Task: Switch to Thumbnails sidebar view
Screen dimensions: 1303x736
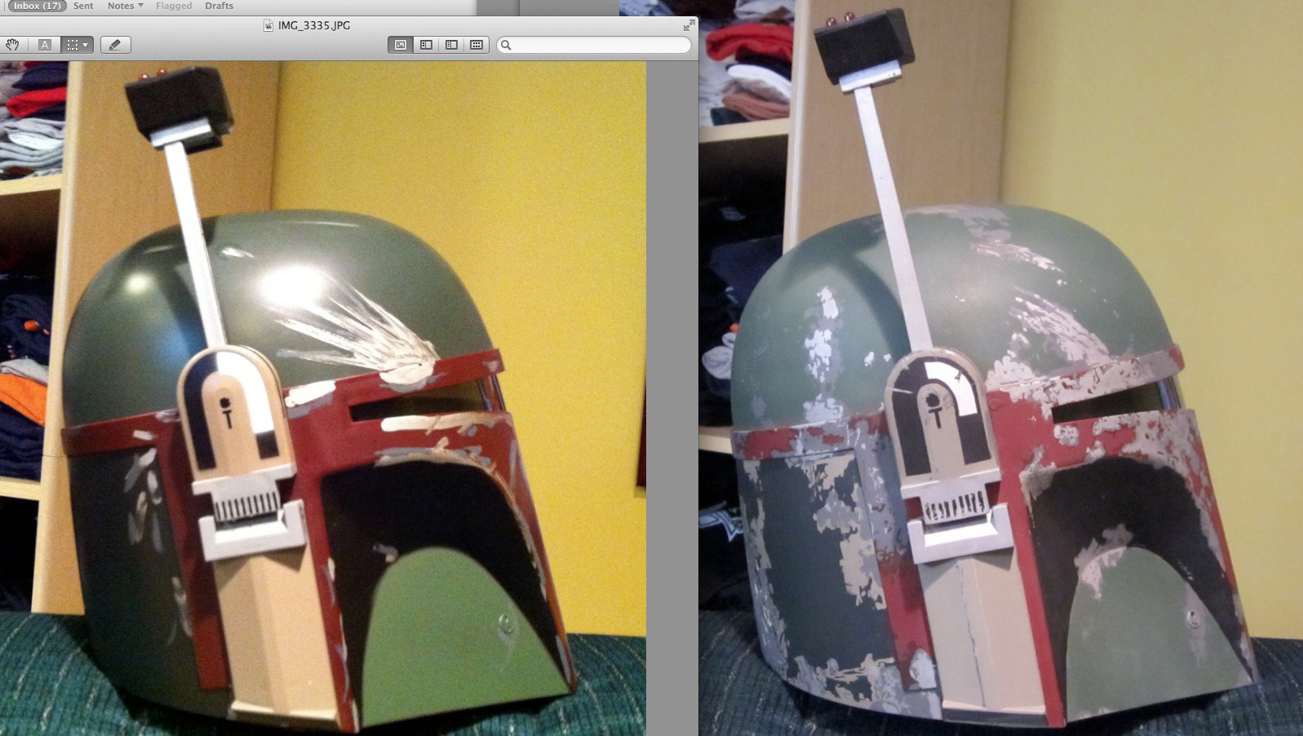Action: point(426,45)
